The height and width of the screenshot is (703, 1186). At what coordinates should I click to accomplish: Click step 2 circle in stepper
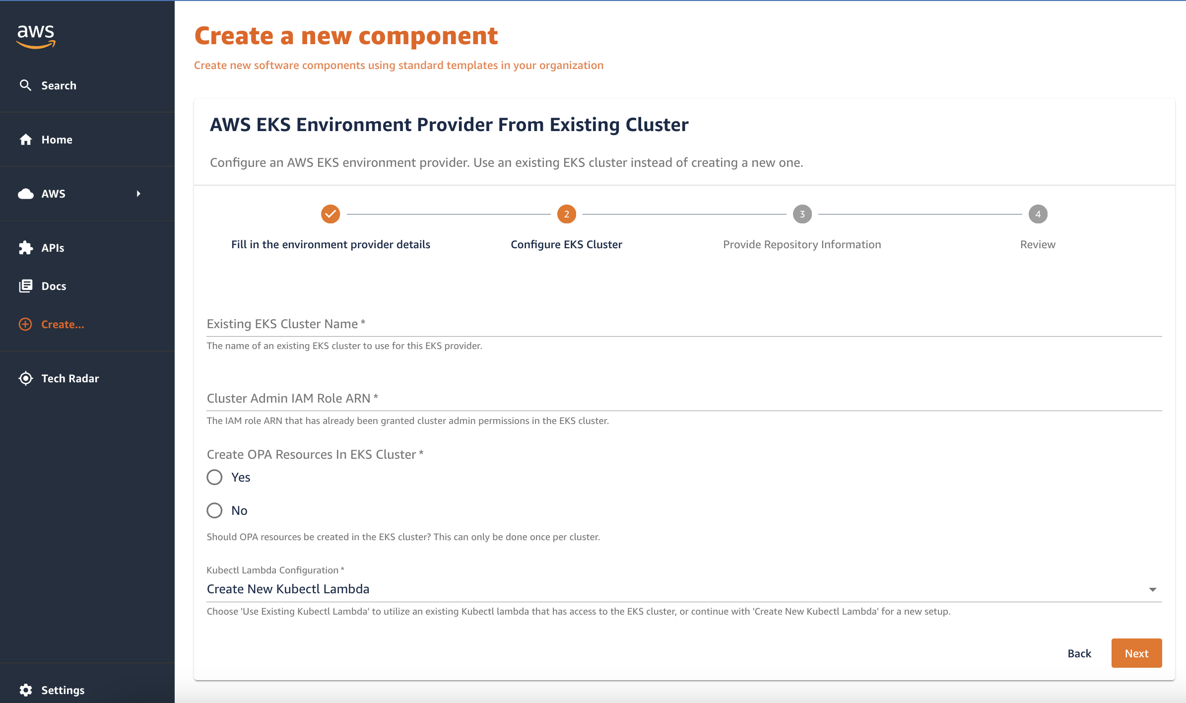566,214
